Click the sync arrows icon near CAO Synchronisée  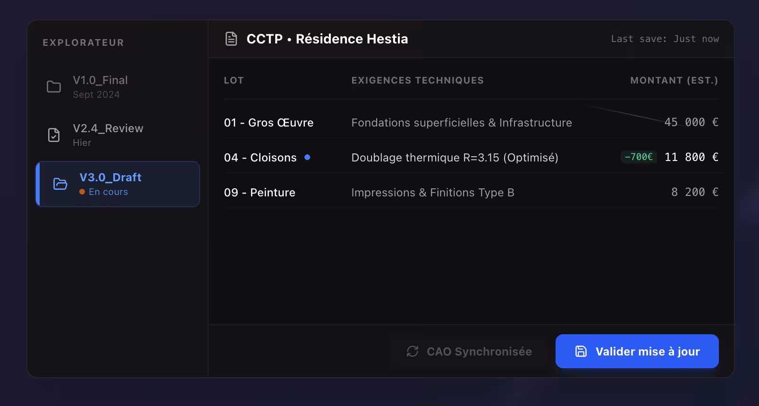pos(413,351)
